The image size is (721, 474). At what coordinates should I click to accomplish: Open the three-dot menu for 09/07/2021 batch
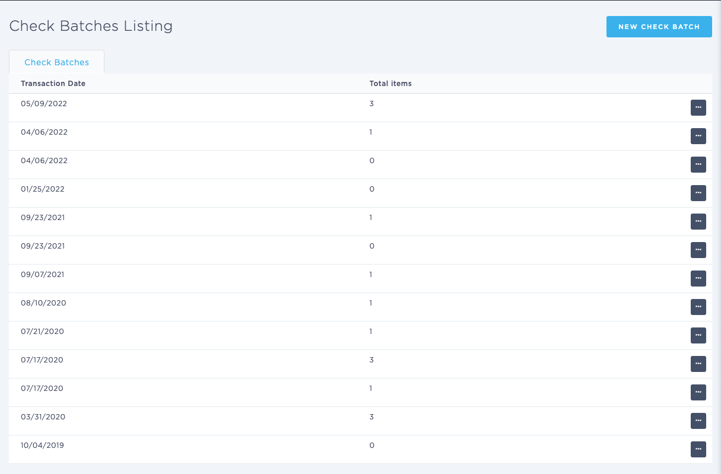[x=698, y=278]
